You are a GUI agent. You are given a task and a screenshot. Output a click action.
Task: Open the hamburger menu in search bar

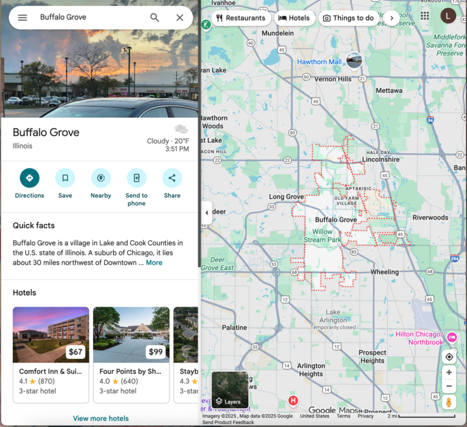[x=22, y=18]
